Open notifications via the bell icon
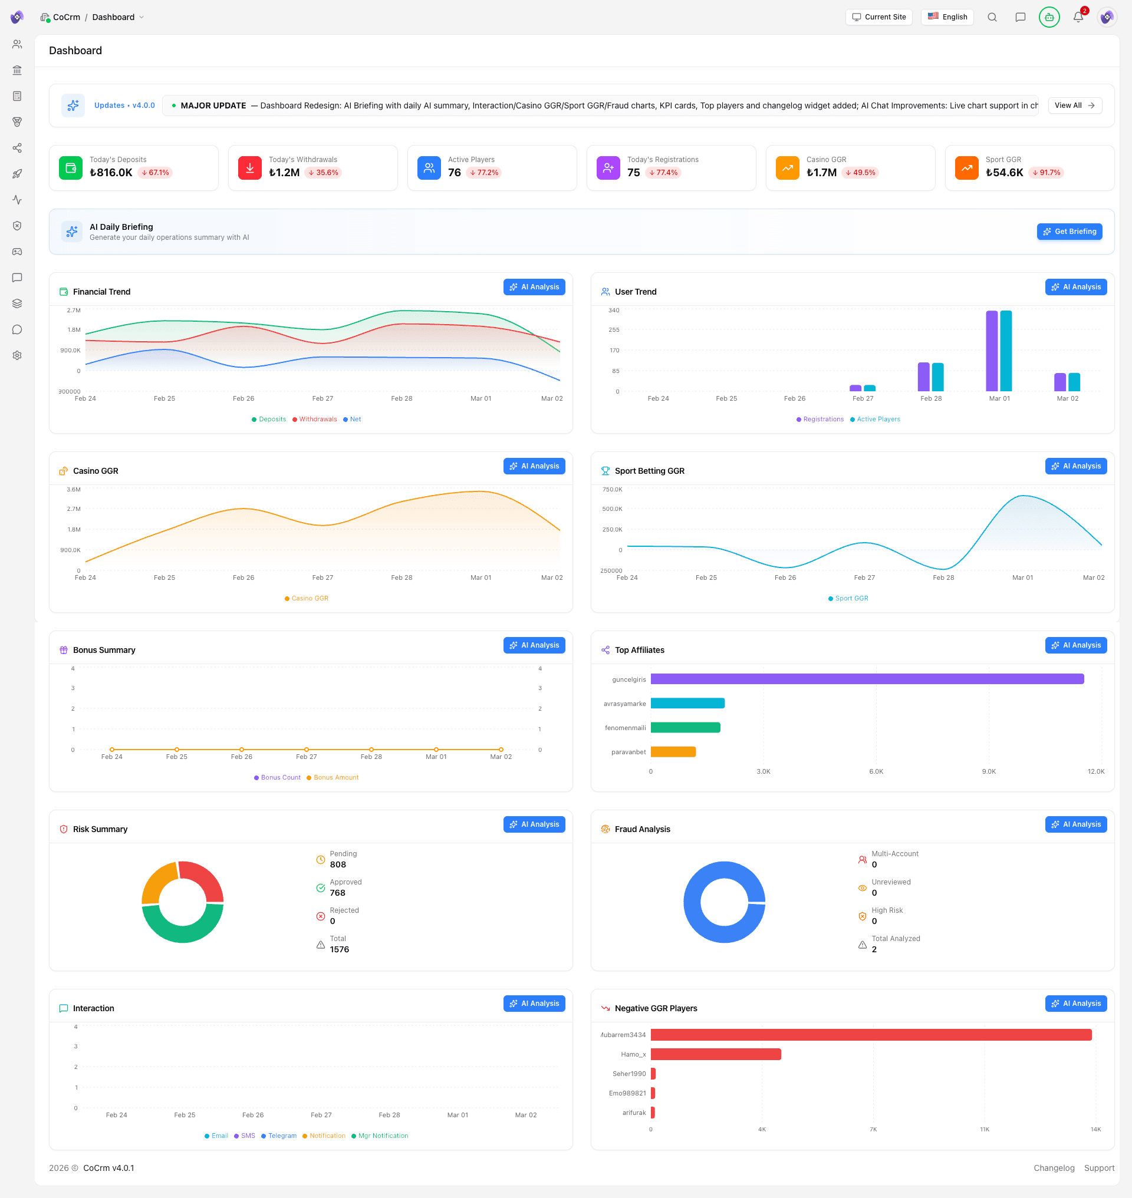Image resolution: width=1132 pixels, height=1198 pixels. [1078, 17]
